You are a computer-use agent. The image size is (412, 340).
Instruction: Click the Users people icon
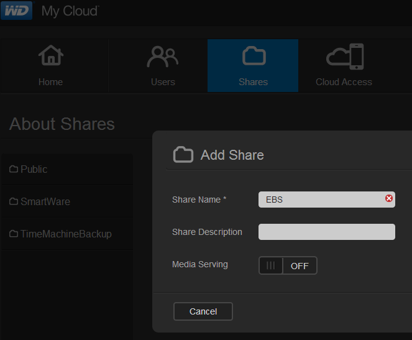(x=162, y=57)
